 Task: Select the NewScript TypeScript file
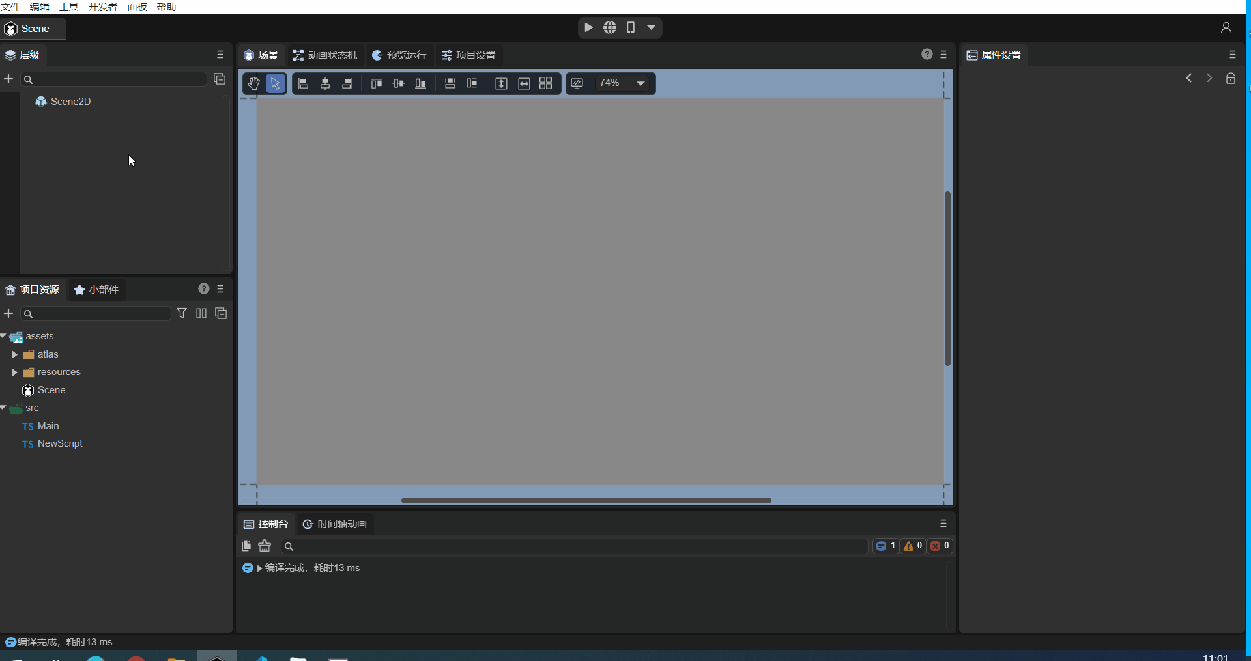[x=60, y=443]
